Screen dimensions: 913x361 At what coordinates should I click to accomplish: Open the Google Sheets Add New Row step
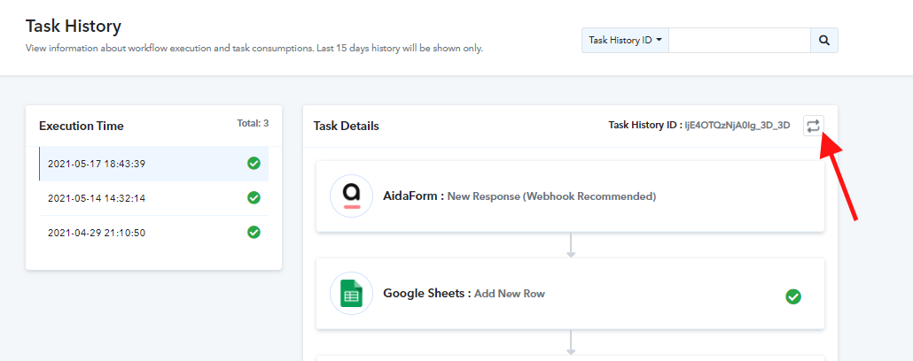tap(570, 294)
